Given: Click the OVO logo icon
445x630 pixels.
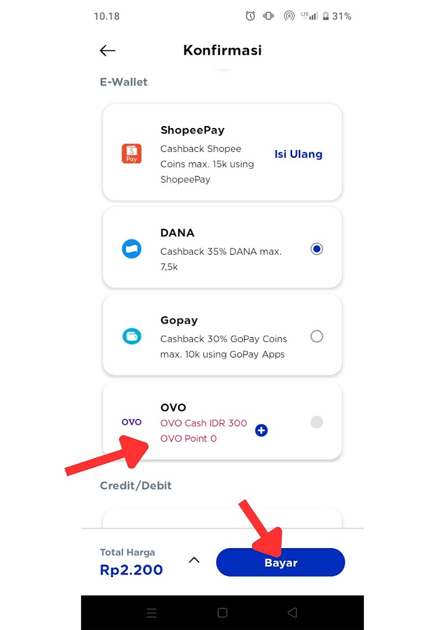Looking at the screenshot, I should click(x=132, y=422).
